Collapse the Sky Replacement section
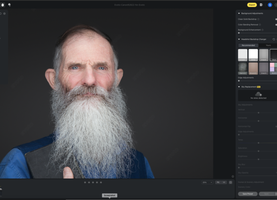The image size is (277, 200). click(x=239, y=87)
